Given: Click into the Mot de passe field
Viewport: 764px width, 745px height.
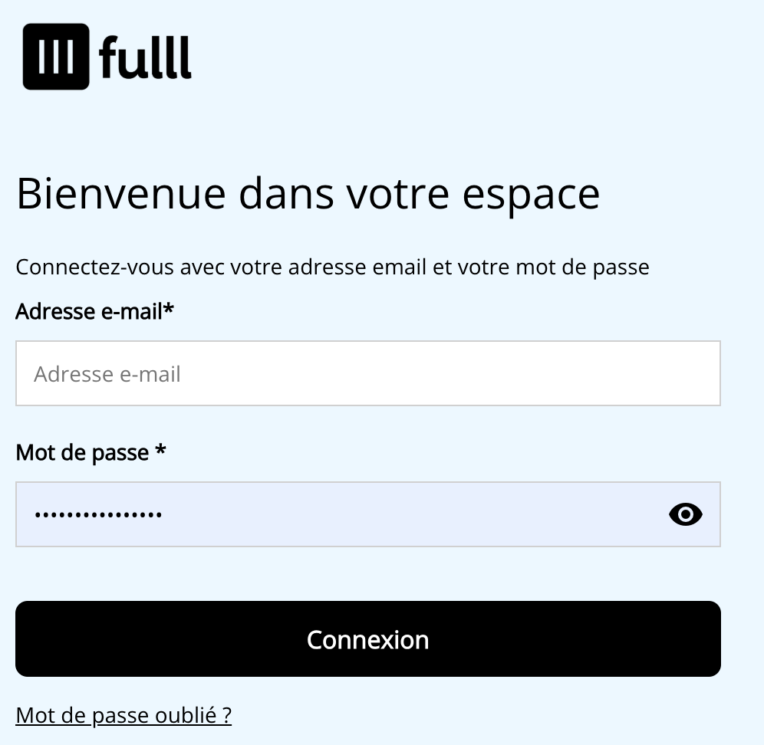Looking at the screenshot, I should point(338,514).
